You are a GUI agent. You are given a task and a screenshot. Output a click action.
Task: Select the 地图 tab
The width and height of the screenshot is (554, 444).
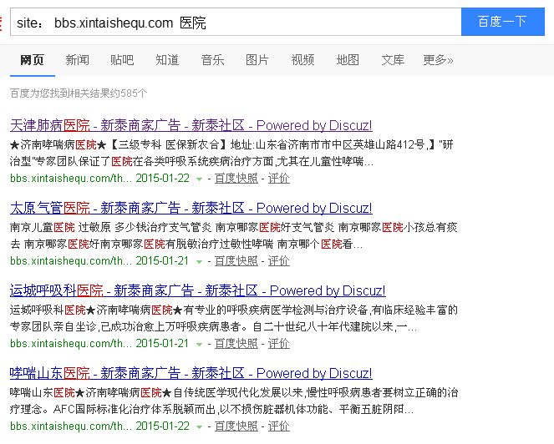pos(348,60)
